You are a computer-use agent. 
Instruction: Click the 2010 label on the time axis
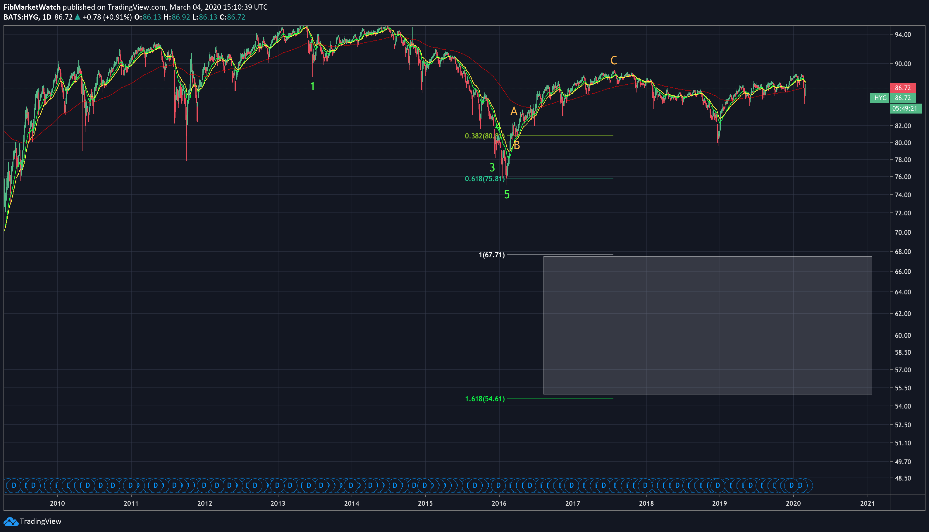click(57, 503)
